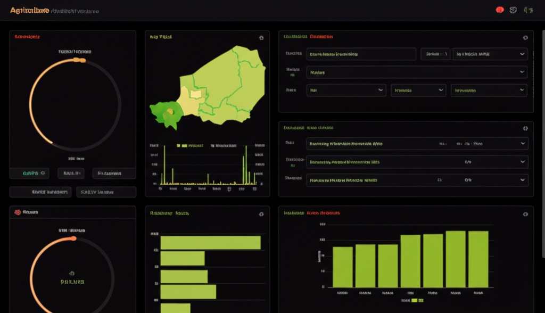Click the globe icon at the top right
Screen dimensions: 545x313
tap(514, 9)
